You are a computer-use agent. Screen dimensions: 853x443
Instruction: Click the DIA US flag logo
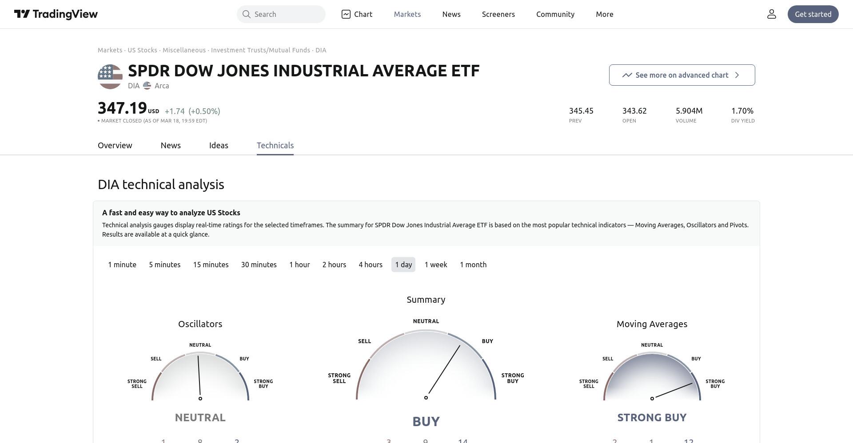point(110,77)
